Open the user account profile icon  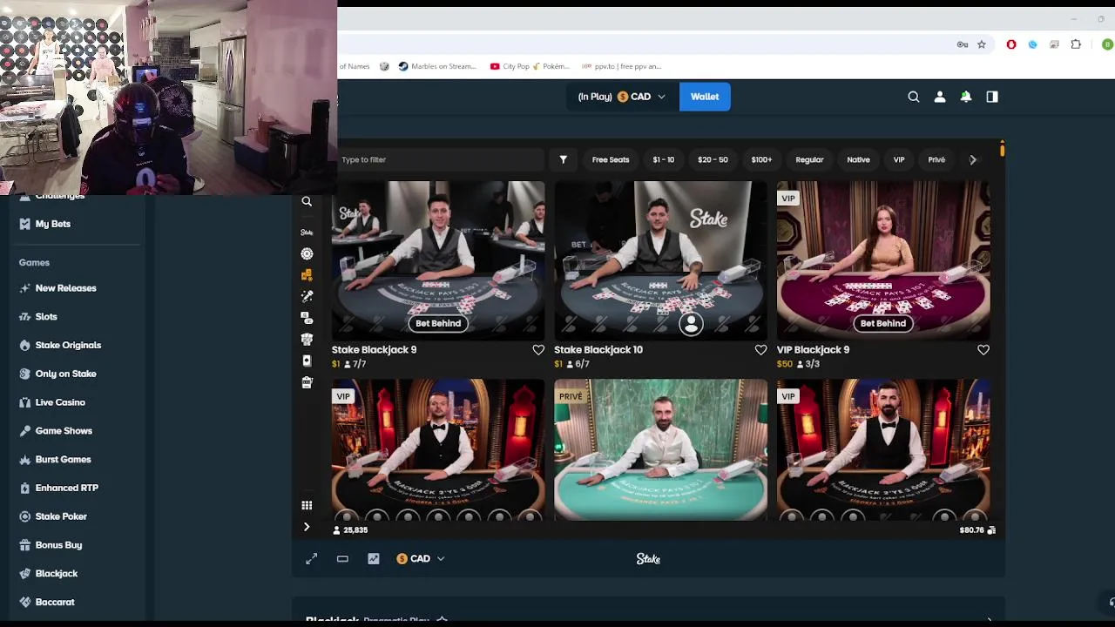point(940,97)
